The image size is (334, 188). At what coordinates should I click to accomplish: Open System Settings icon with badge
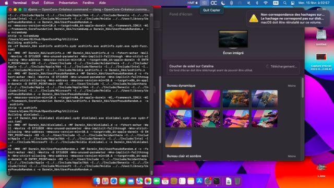pos(208,181)
